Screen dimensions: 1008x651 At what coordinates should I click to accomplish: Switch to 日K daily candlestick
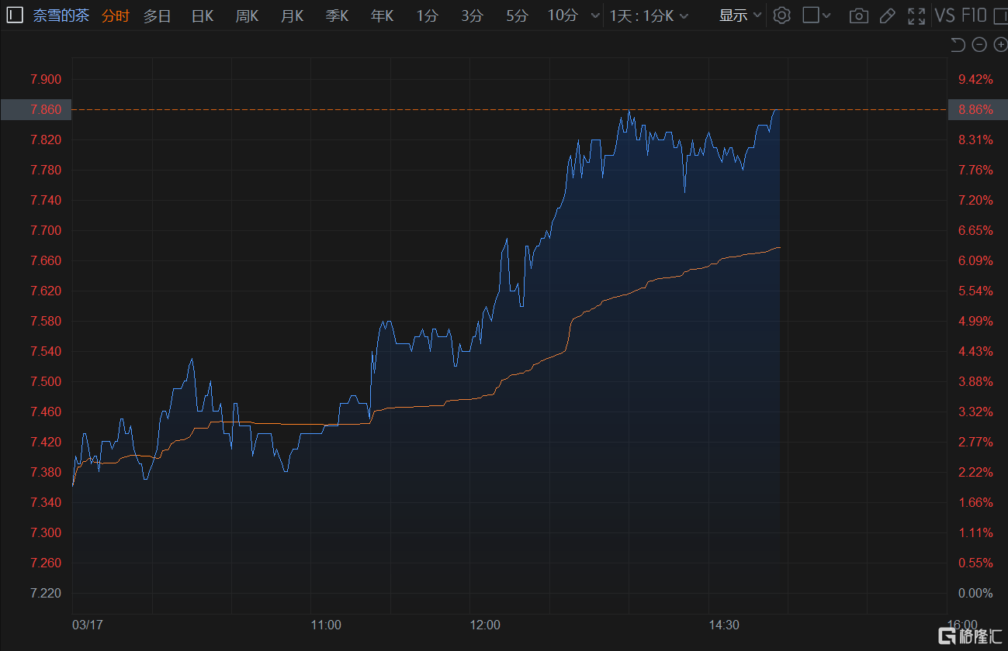click(202, 15)
